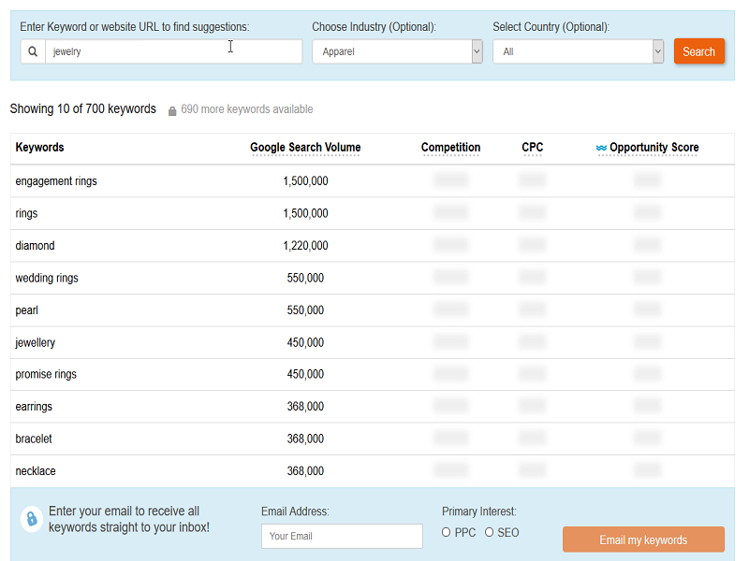The height and width of the screenshot is (561, 749).
Task: Click the rings keyword row
Action: [x=373, y=213]
